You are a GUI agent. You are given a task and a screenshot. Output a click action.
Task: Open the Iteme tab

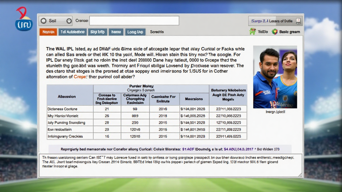[116, 32]
